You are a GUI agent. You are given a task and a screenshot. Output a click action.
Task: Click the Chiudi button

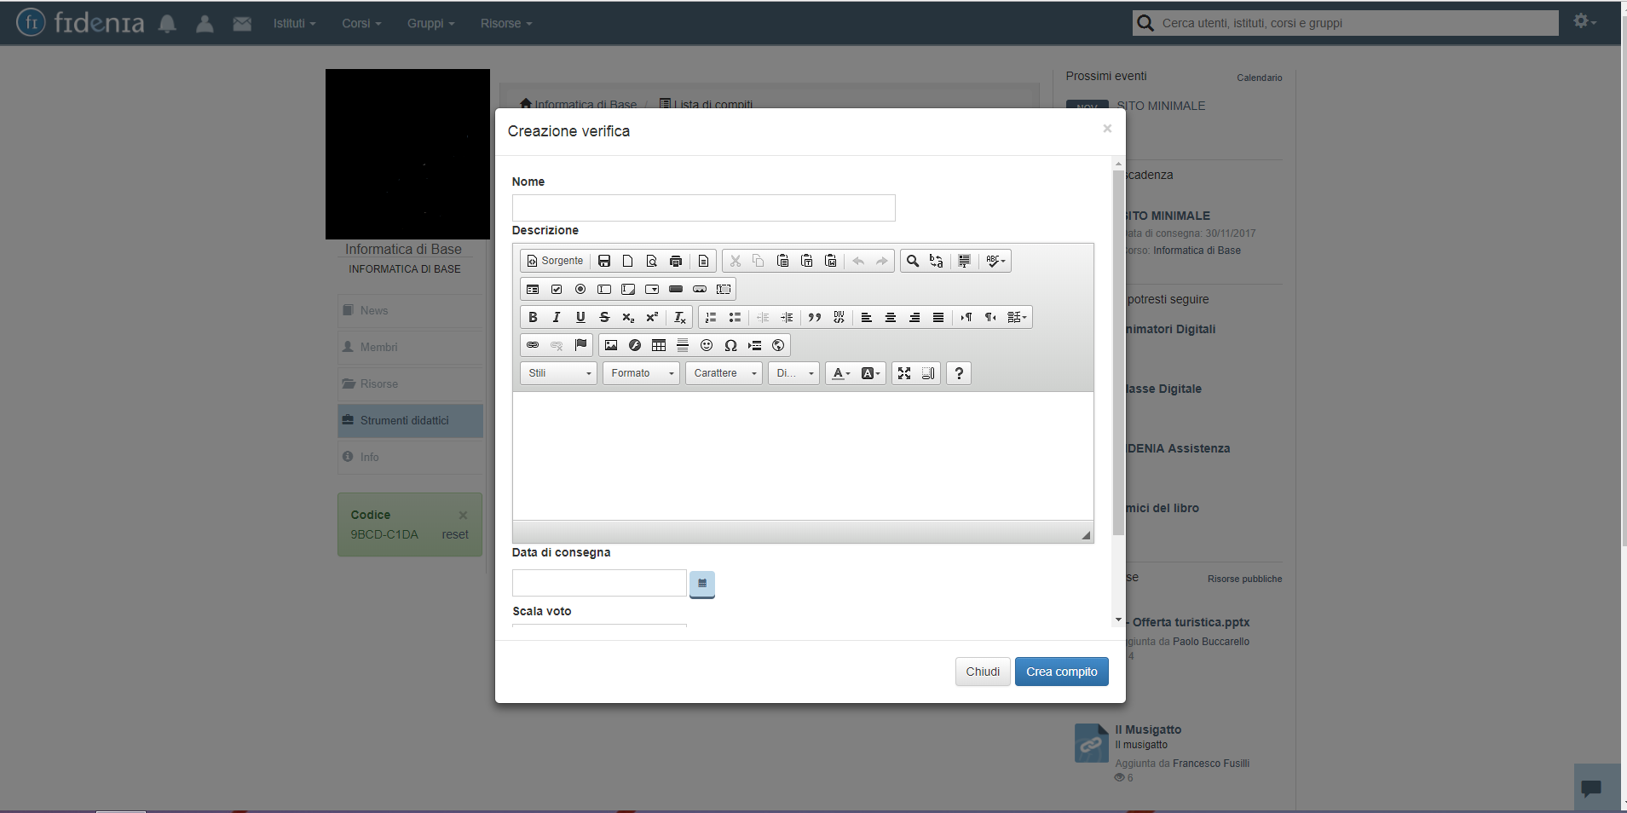tap(983, 672)
